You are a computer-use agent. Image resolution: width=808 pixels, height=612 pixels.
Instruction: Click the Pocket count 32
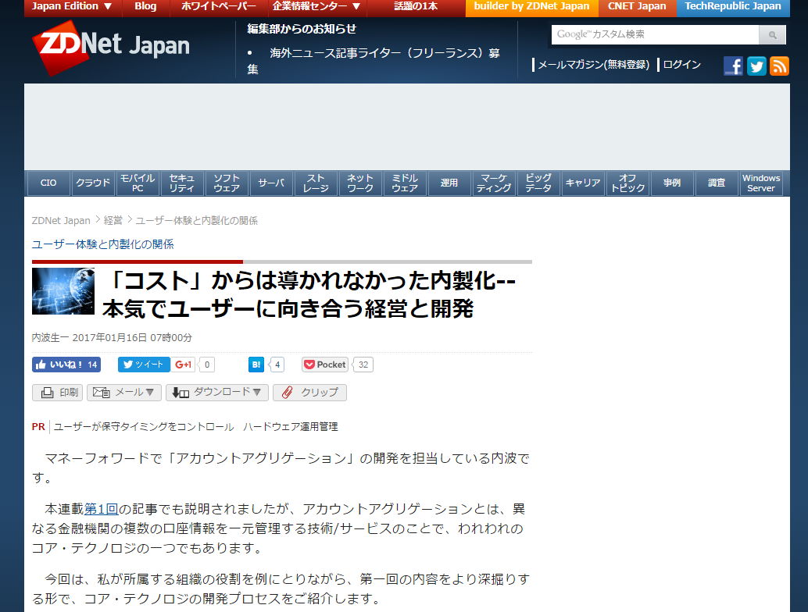363,365
